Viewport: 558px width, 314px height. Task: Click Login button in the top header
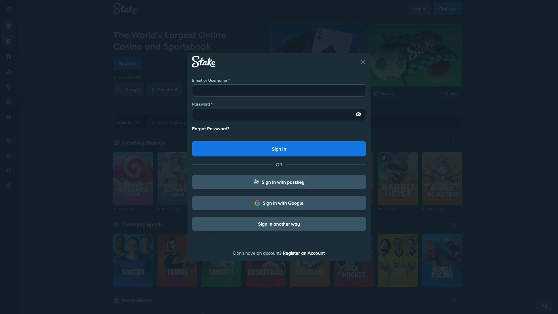pos(419,9)
